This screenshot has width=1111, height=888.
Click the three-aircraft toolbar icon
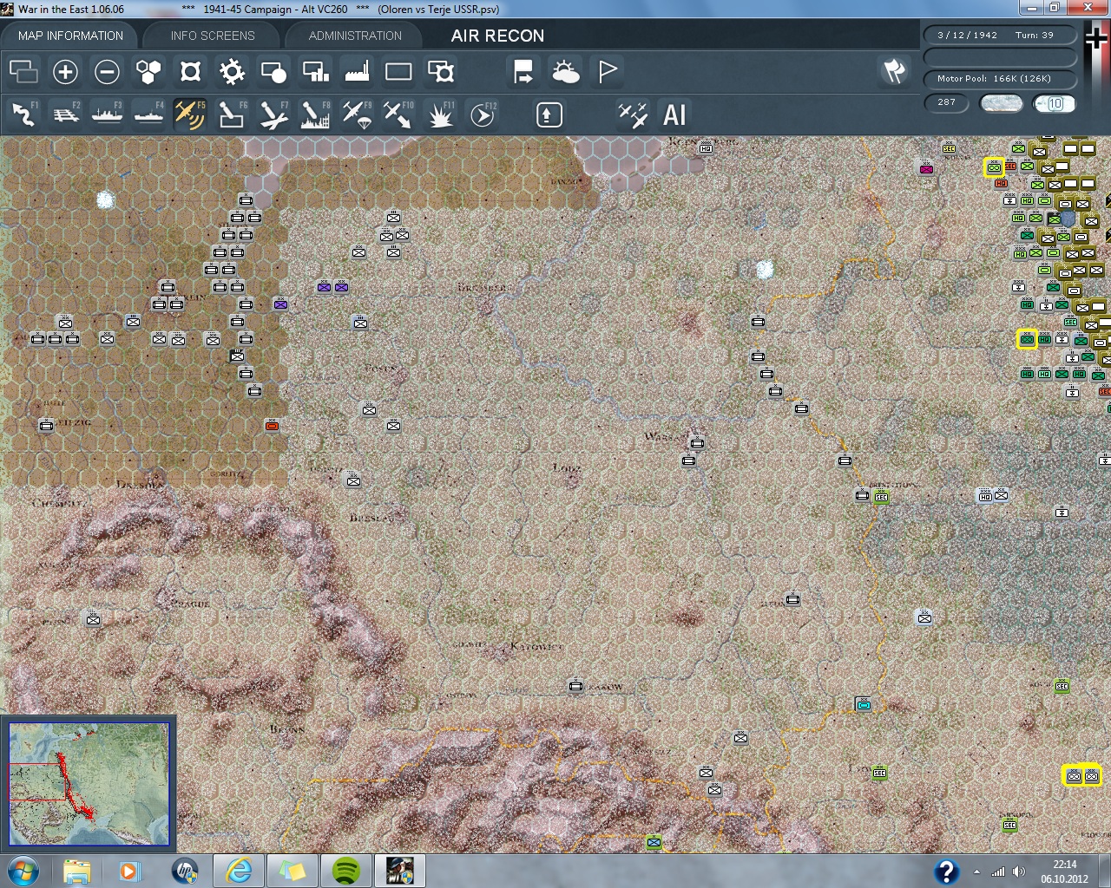(x=633, y=114)
